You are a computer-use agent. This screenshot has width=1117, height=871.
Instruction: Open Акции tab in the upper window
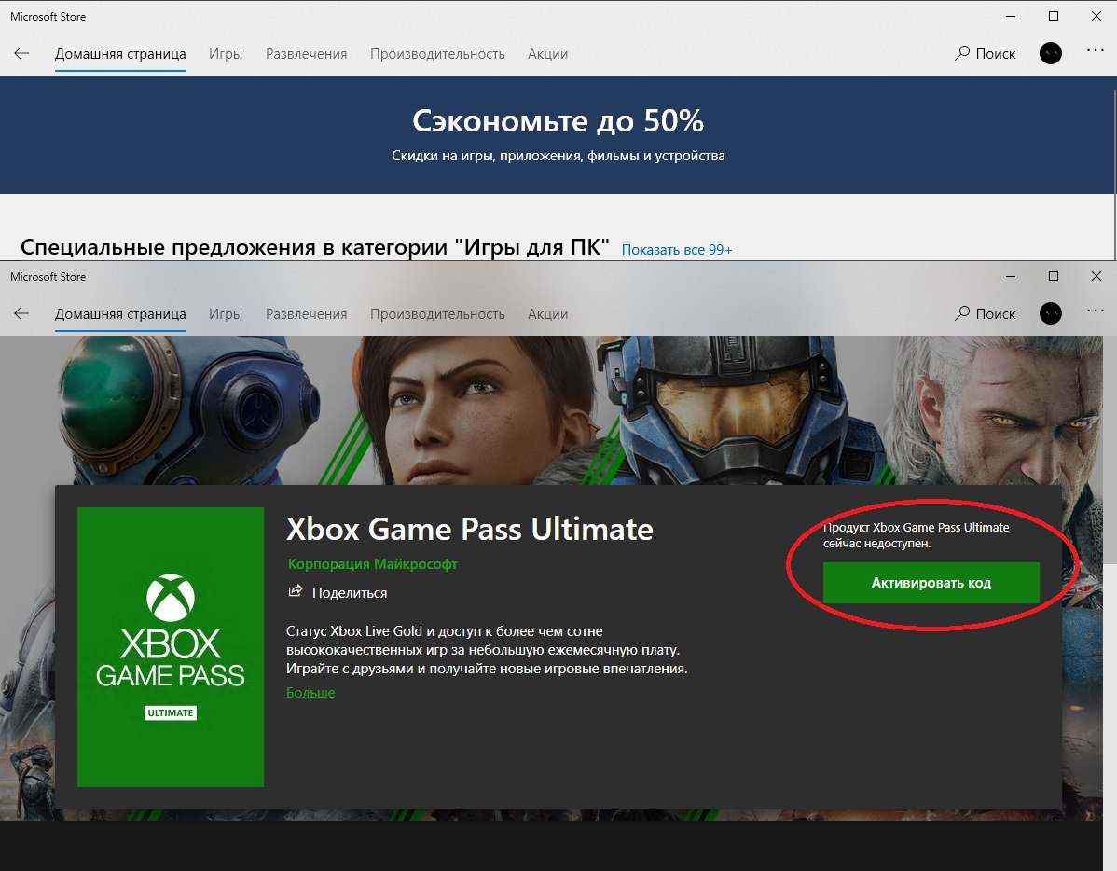click(548, 54)
